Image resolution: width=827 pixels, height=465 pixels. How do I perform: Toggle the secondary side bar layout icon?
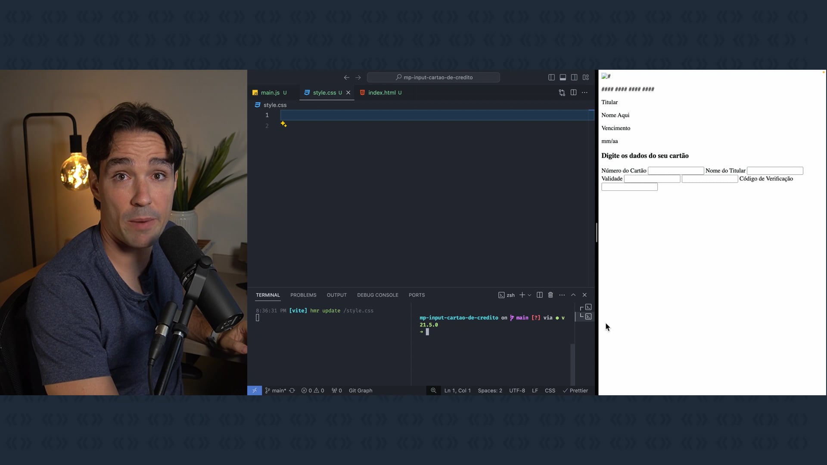(x=574, y=77)
